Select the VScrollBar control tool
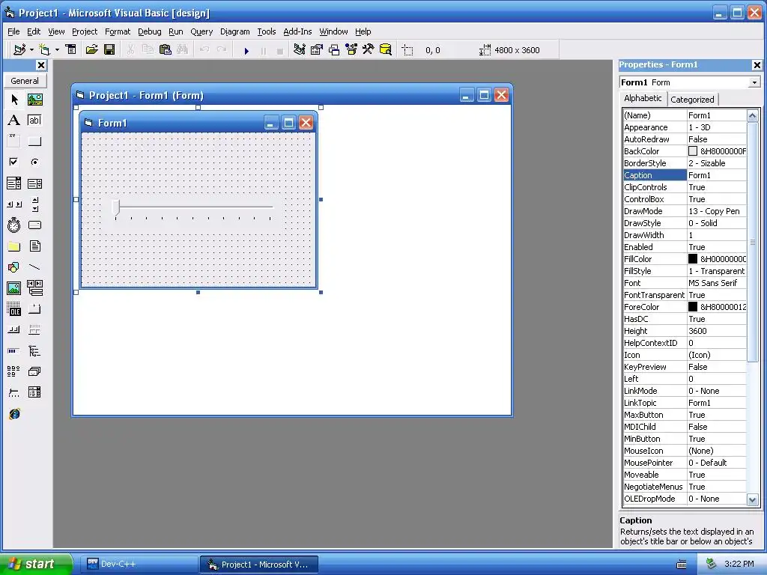Viewport: 767px width, 575px height. point(34,204)
